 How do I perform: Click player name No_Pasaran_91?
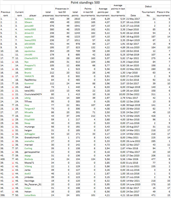[x=33, y=184]
